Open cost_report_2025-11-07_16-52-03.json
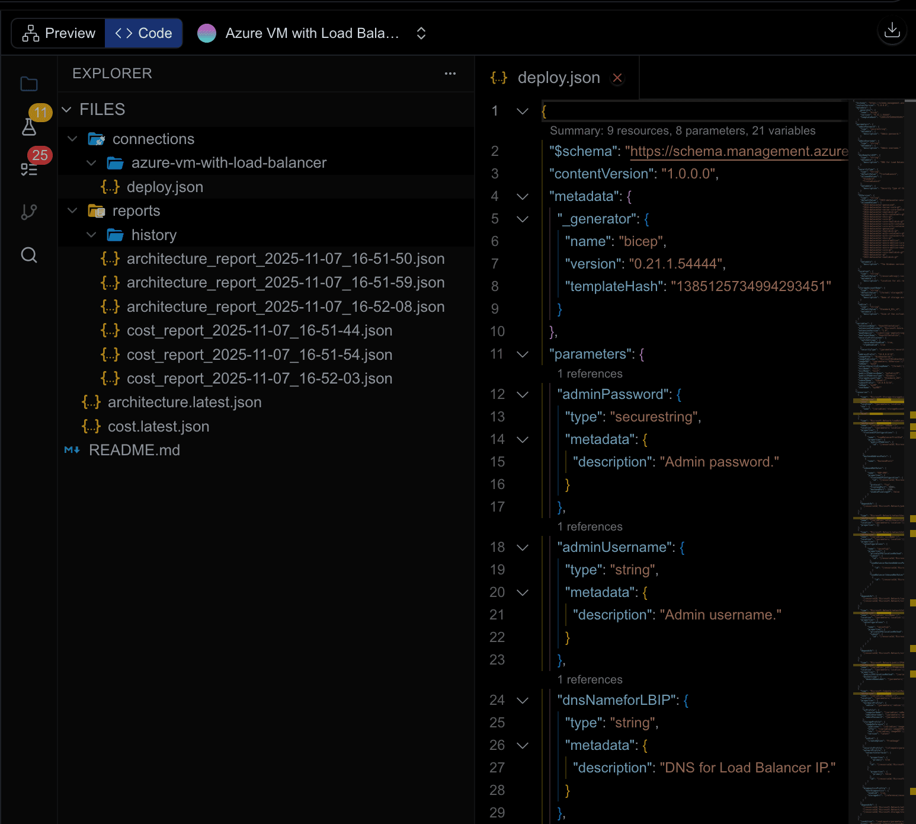 [266, 378]
